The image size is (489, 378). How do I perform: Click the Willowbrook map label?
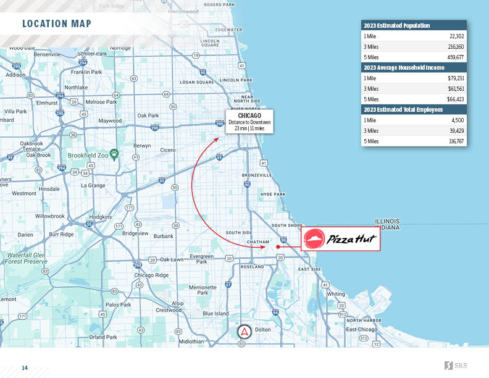pyautogui.click(x=50, y=216)
